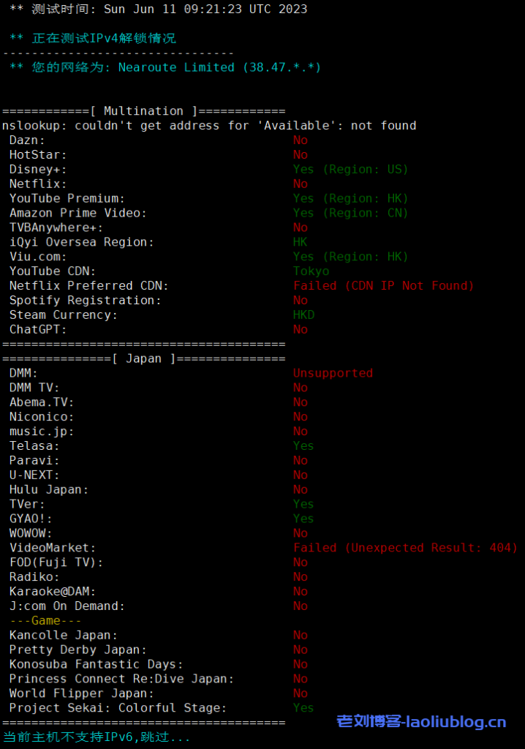Select Amazon Prime Video region CN result
Image resolution: width=525 pixels, height=749 pixels.
tap(350, 213)
